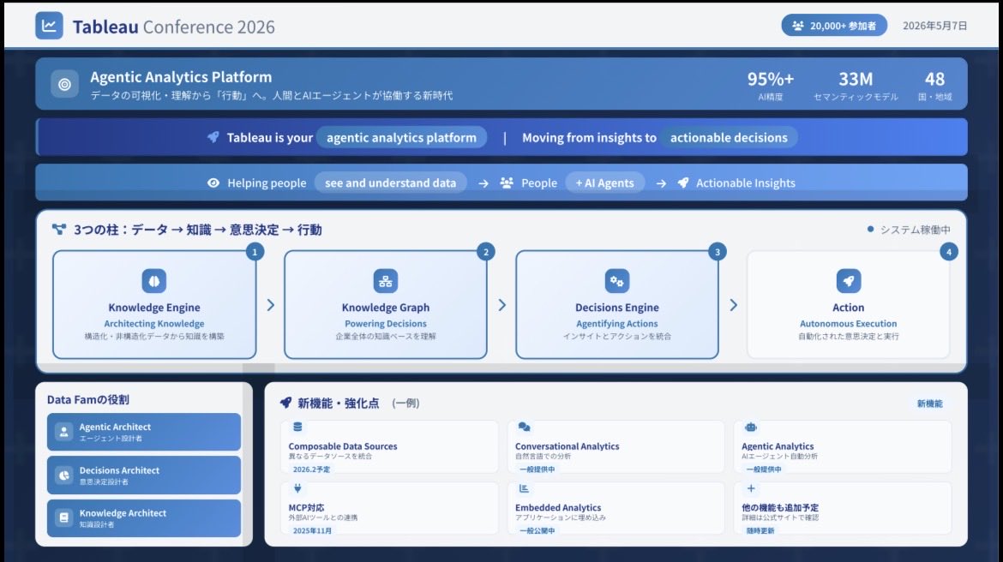Click the Composable Data Sources database icon
Screen dimensions: 1003x562
coord(297,427)
